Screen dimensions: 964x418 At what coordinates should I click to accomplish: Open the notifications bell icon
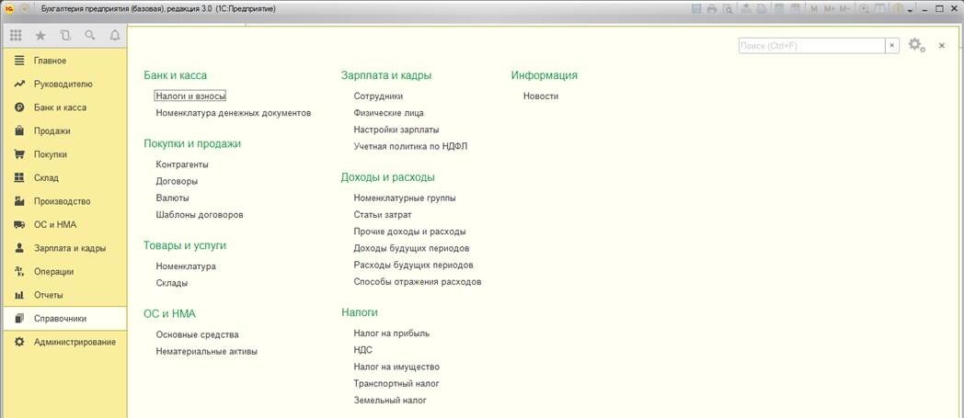114,36
